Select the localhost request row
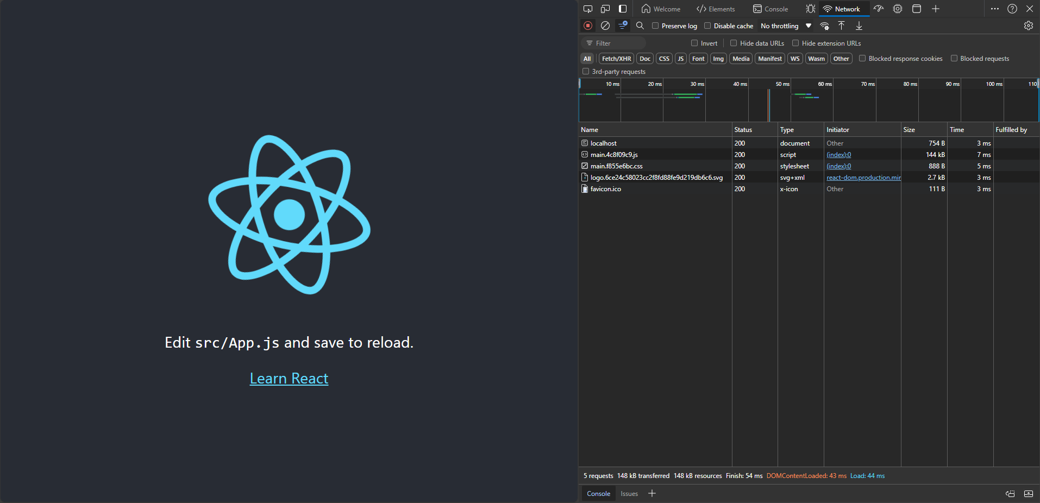This screenshot has height=503, width=1040. point(809,143)
